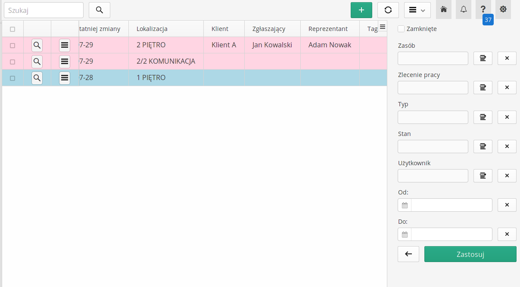Click the search magnifier button beside Szukaj
520x287 pixels.
pyautogui.click(x=99, y=10)
